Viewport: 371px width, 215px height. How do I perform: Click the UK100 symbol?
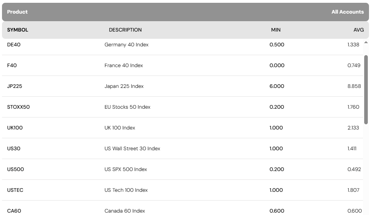[15, 128]
